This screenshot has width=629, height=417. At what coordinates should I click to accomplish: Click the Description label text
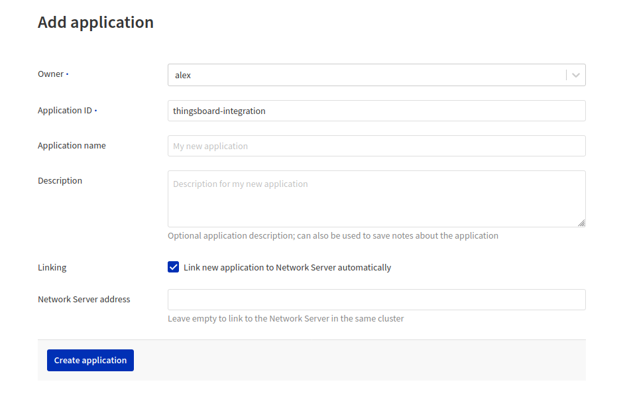60,181
